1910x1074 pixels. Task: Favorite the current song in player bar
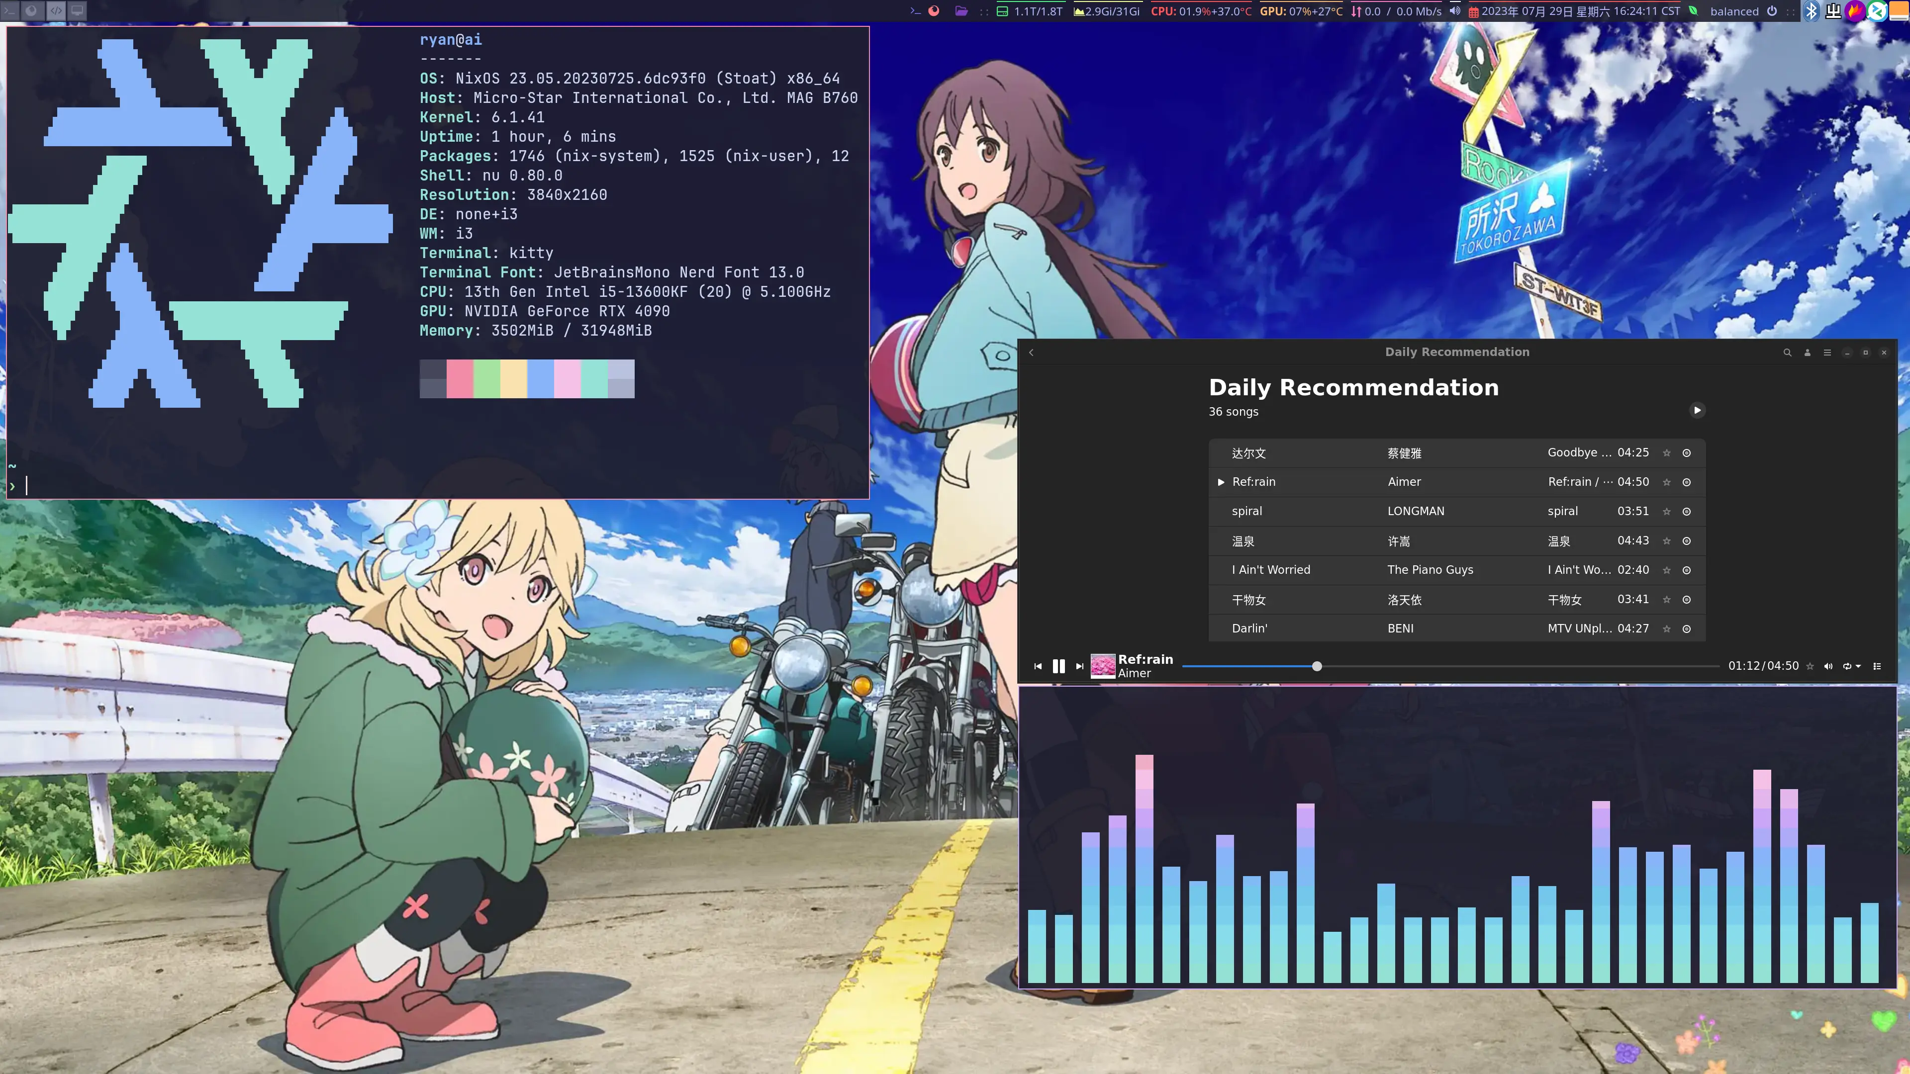(x=1809, y=666)
